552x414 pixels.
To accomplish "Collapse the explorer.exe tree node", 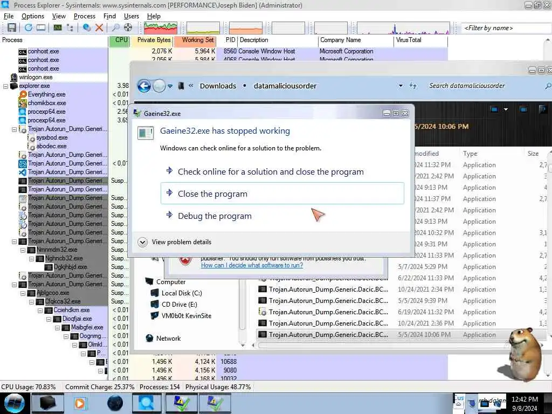I will click(x=5, y=86).
